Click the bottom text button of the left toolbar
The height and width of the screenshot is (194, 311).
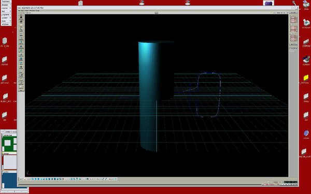[x=21, y=90]
